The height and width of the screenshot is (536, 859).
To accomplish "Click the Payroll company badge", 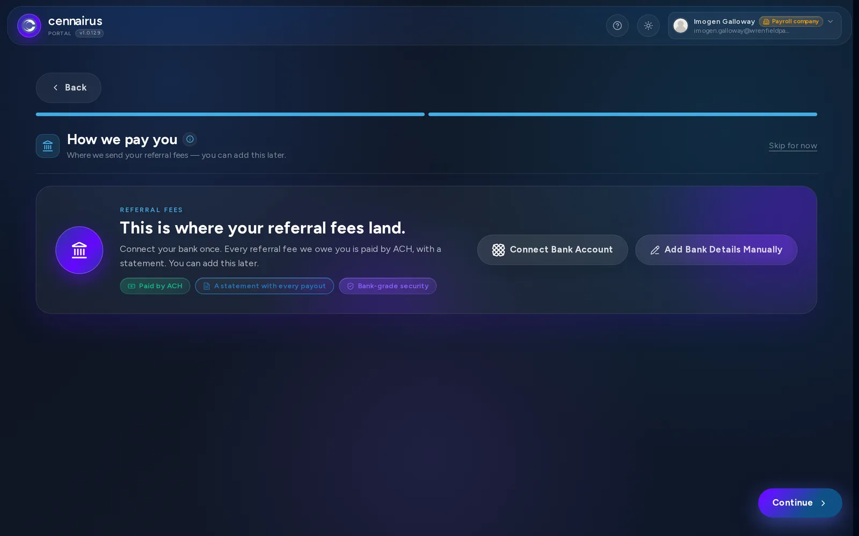I will click(x=791, y=21).
